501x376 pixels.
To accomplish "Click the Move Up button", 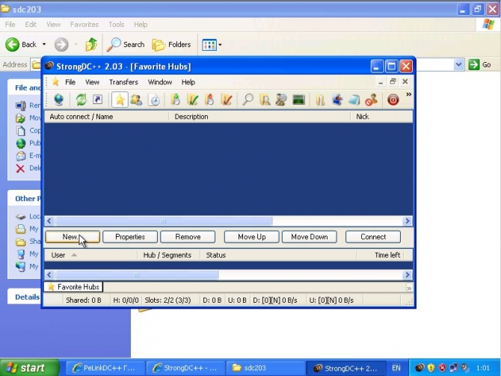I will point(252,237).
